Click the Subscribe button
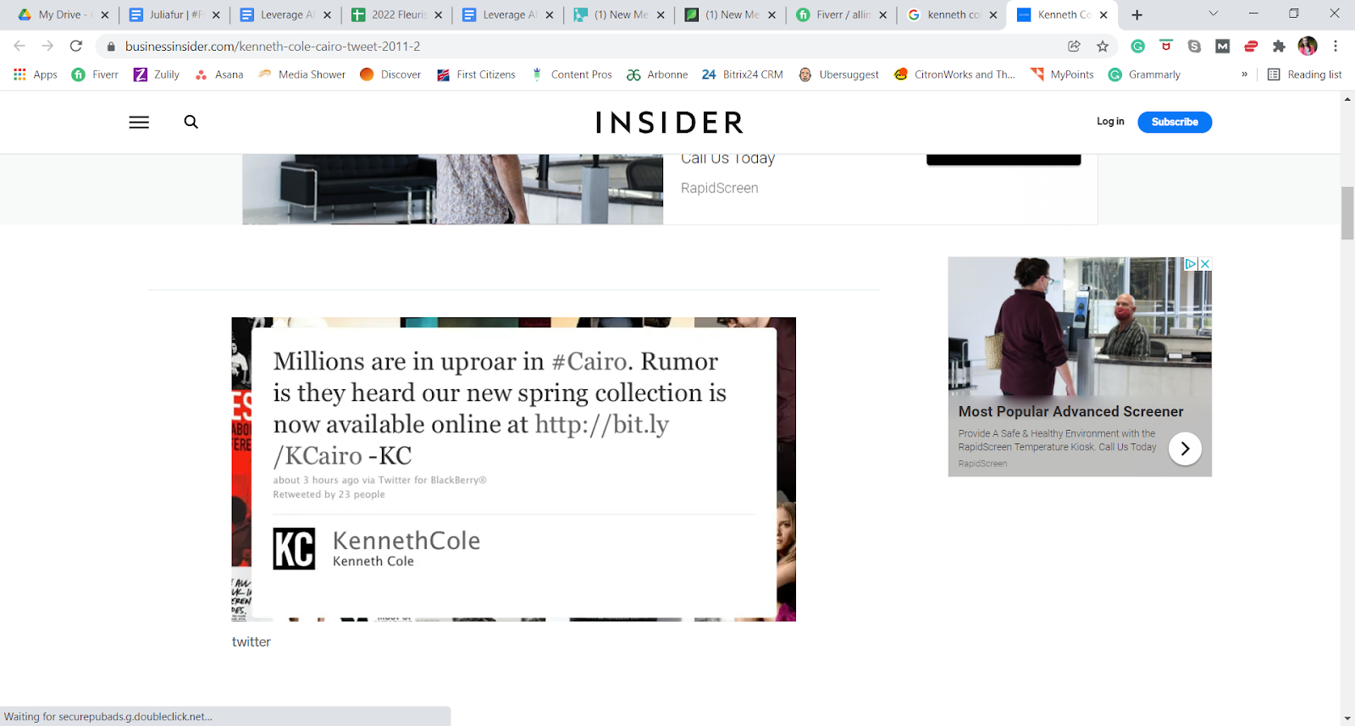Screen dimensions: 1355x726 [x=1175, y=122]
